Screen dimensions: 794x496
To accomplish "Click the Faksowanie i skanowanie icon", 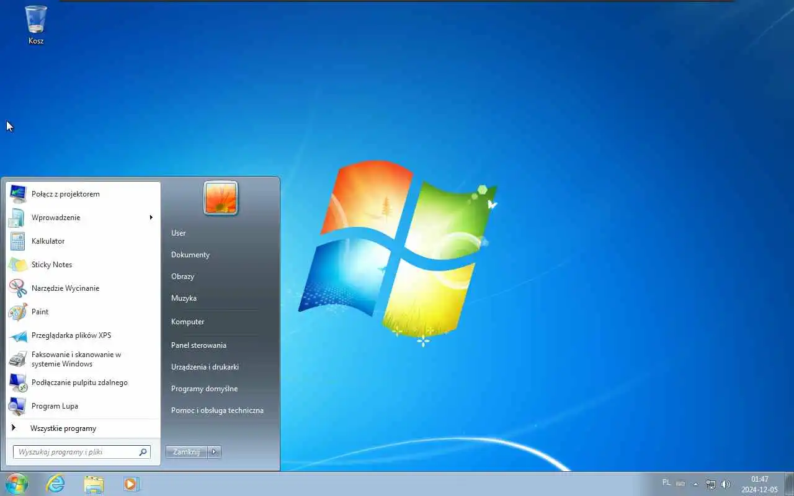I will (x=17, y=359).
